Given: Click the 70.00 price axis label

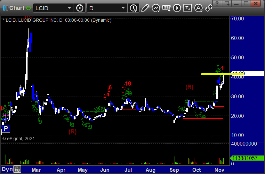Looking at the screenshot, I should [x=237, y=19].
